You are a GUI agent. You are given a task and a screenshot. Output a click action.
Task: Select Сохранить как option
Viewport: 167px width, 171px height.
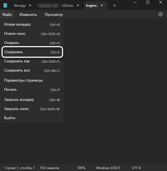pyautogui.click(x=32, y=61)
